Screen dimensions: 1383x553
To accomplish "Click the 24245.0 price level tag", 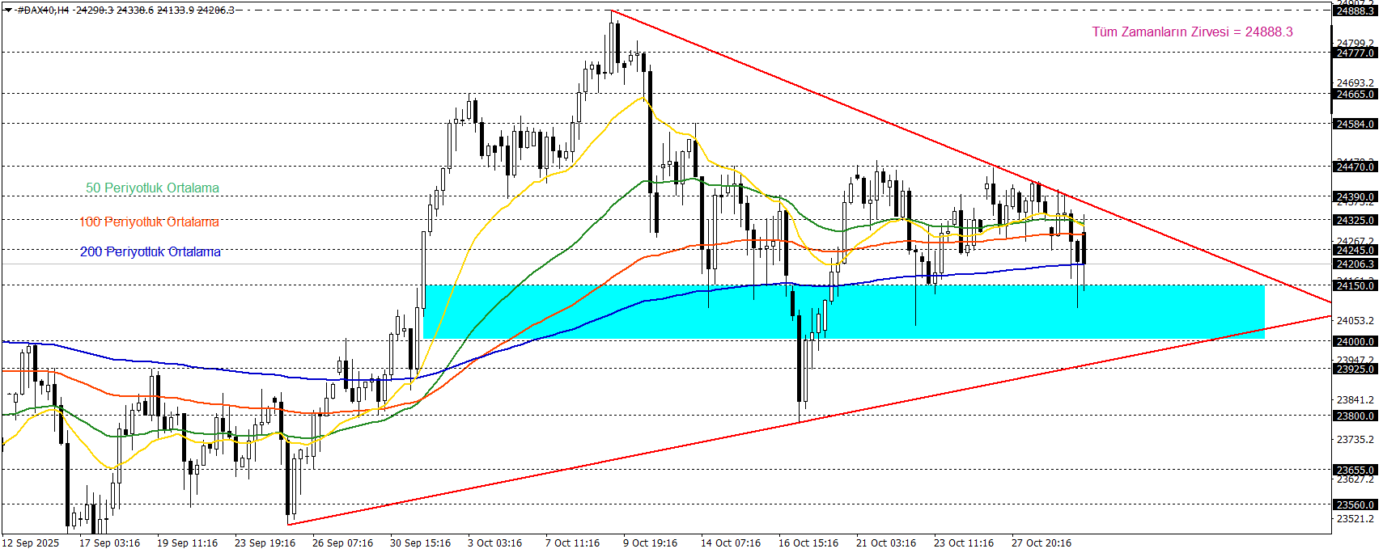I will 1355,250.
